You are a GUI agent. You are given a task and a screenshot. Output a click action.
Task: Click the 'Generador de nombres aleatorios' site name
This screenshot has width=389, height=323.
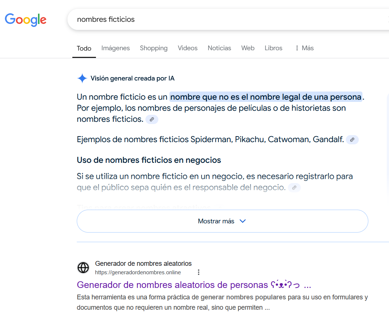pos(144,264)
